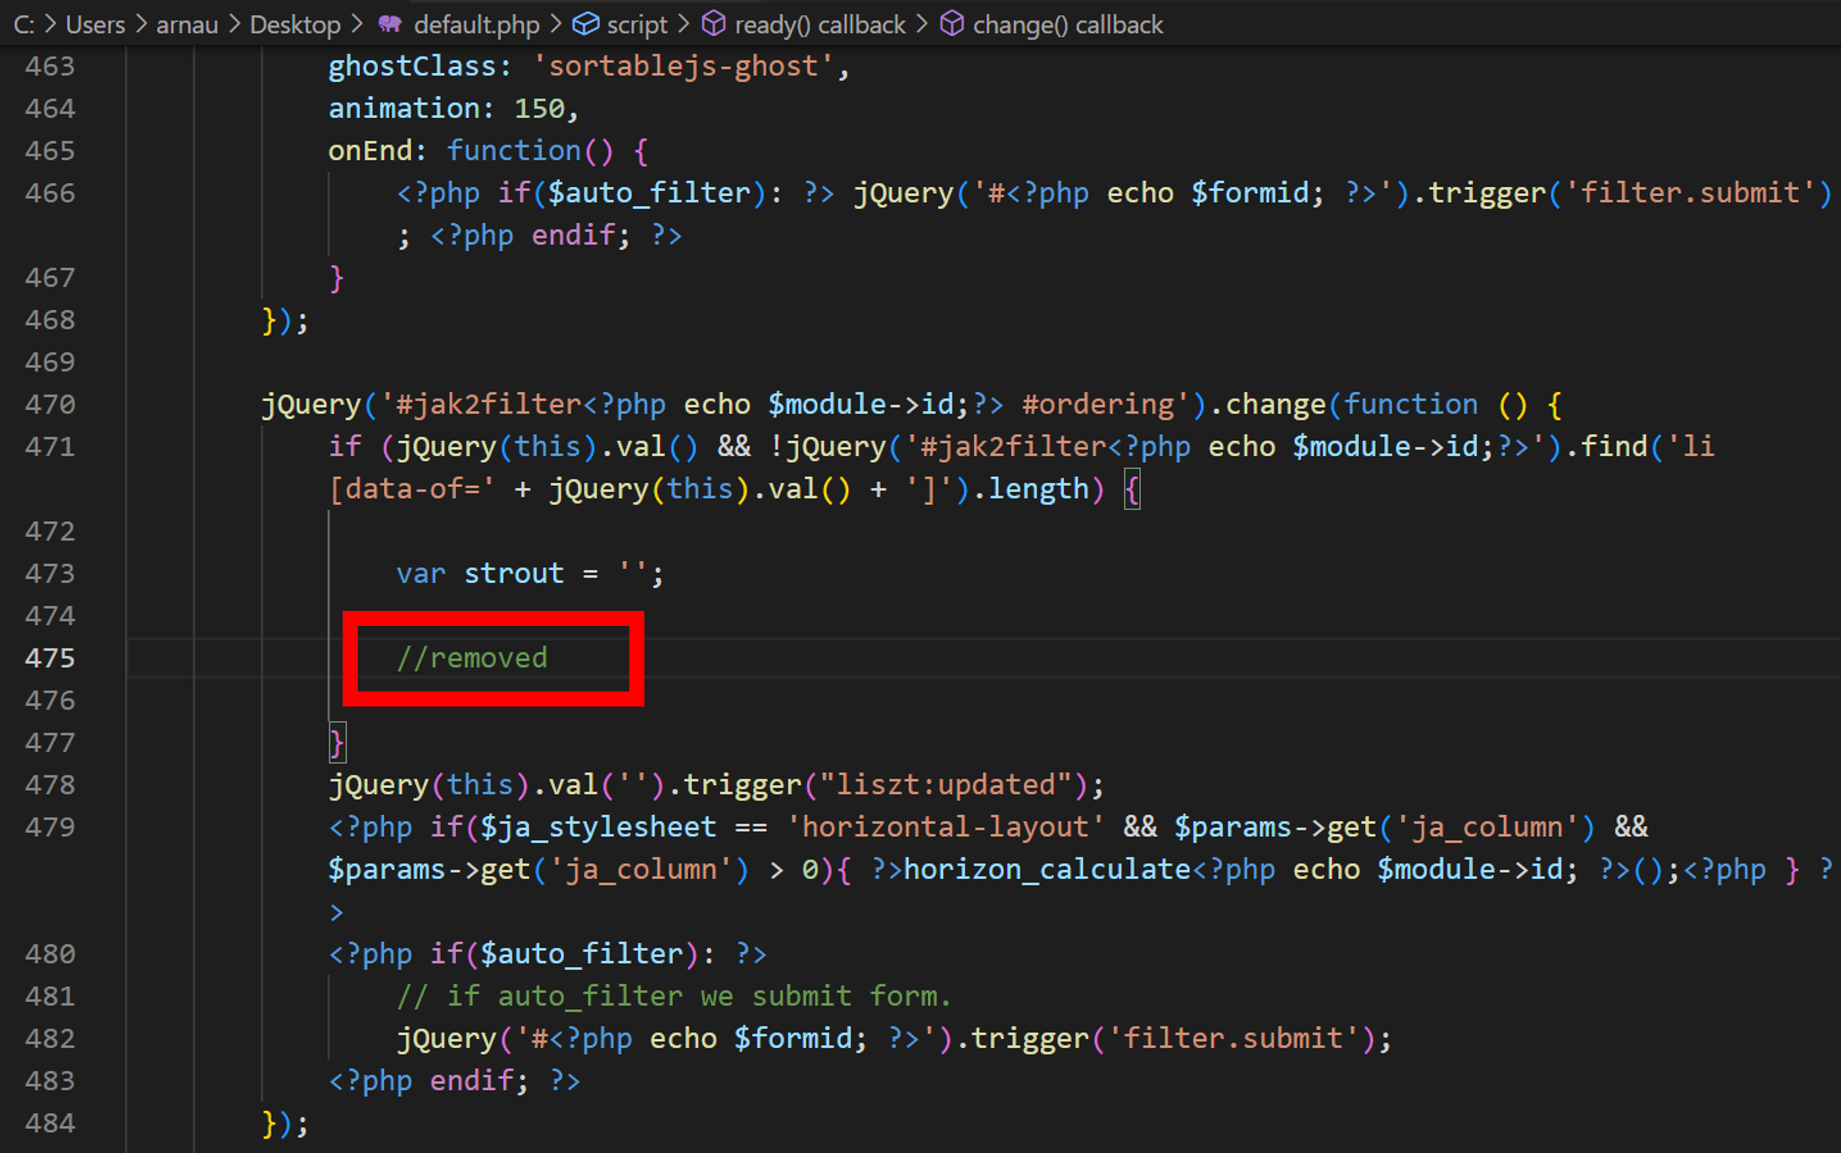Place cursor in the //removed comment

[473, 658]
